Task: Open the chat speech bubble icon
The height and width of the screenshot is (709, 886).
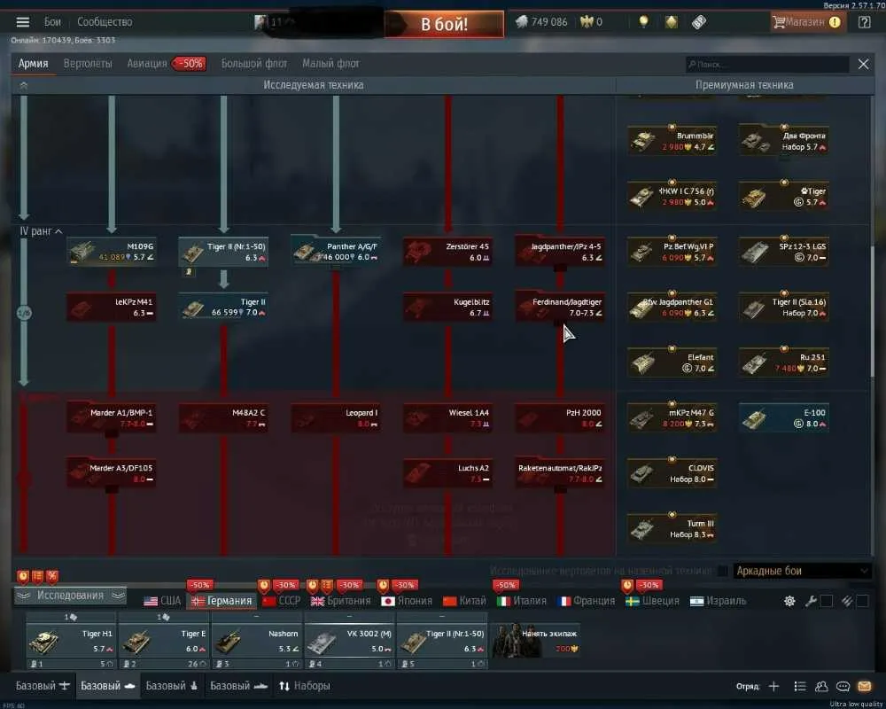Action: point(843,686)
